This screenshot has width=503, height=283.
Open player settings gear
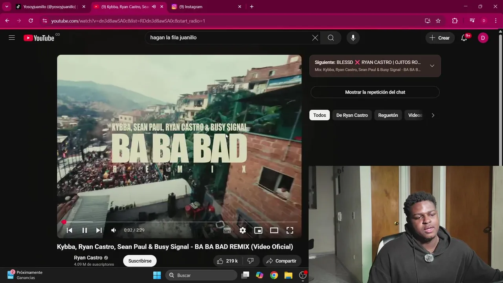click(243, 230)
